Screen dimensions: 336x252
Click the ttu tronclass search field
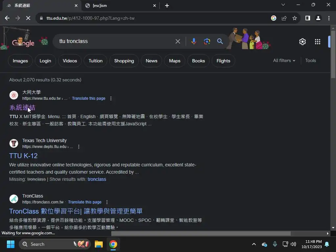click(x=116, y=41)
